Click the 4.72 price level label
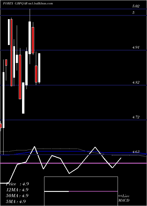This screenshot has height=206, width=147. (x=136, y=117)
